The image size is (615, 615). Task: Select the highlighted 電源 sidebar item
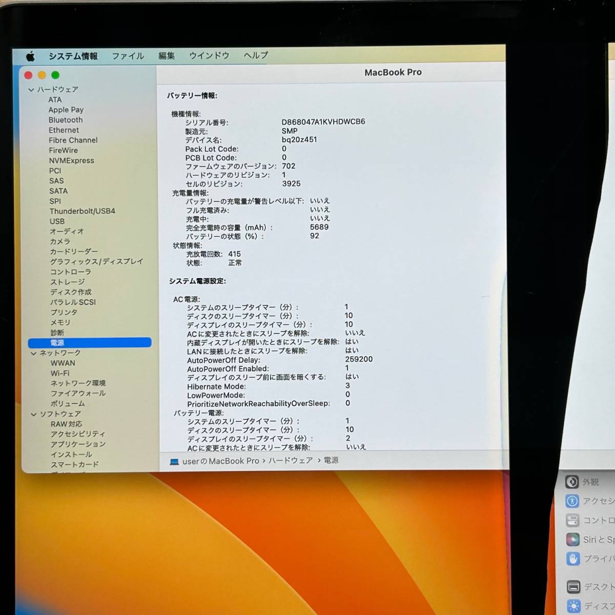pyautogui.click(x=90, y=343)
